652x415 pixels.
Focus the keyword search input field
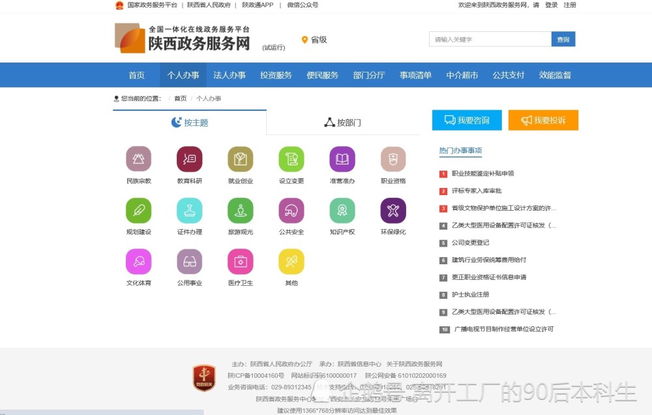pos(490,39)
